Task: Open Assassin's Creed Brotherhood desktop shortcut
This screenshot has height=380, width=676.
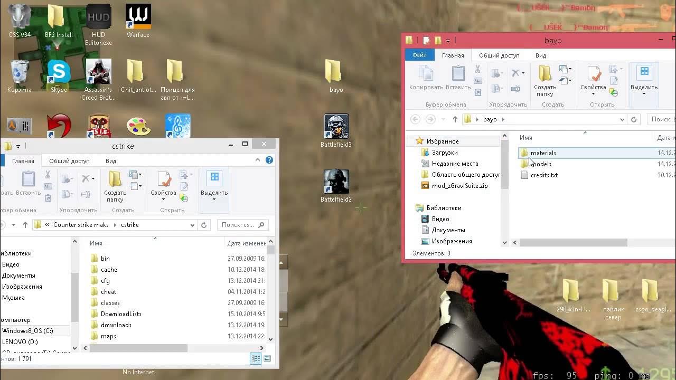Action: tap(98, 80)
